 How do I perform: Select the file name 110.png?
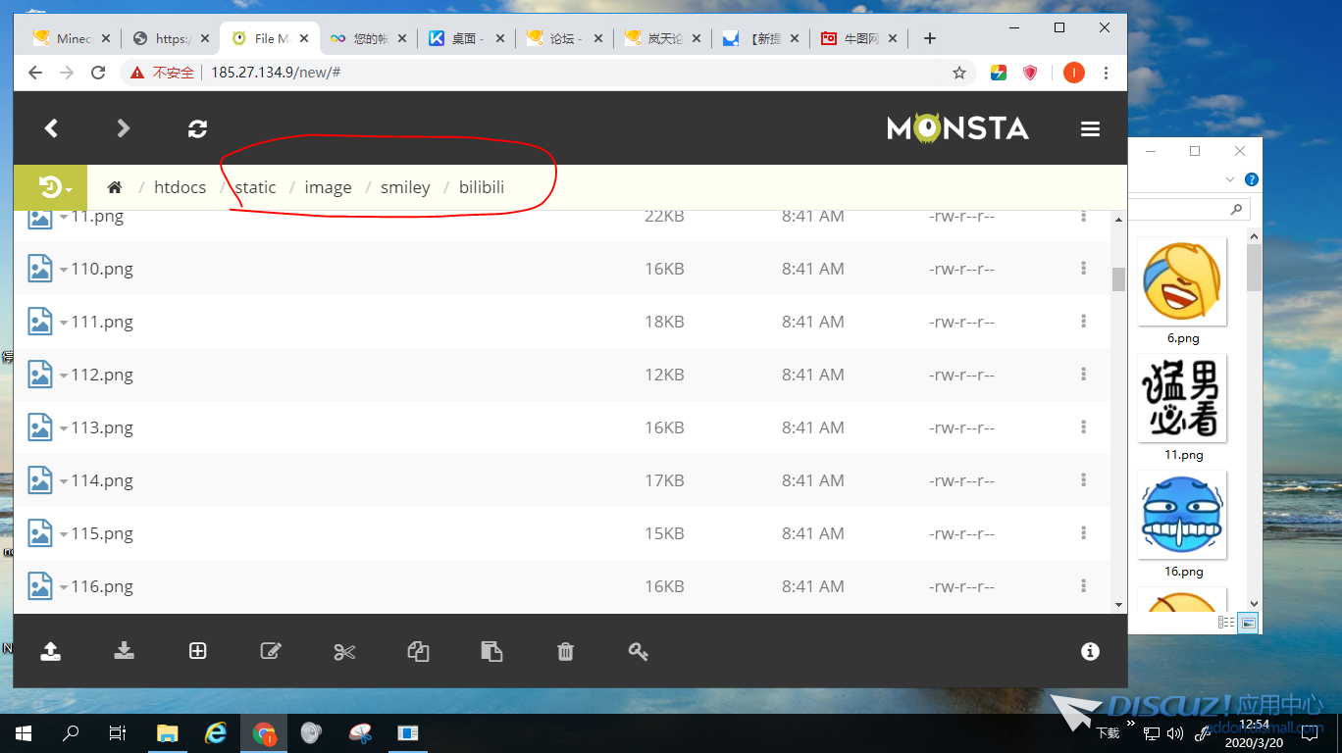(102, 269)
